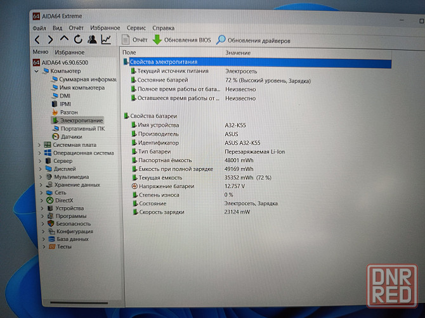The width and height of the screenshot is (425, 318).
Task: Click the user icon in the toolbar
Action: [x=92, y=40]
